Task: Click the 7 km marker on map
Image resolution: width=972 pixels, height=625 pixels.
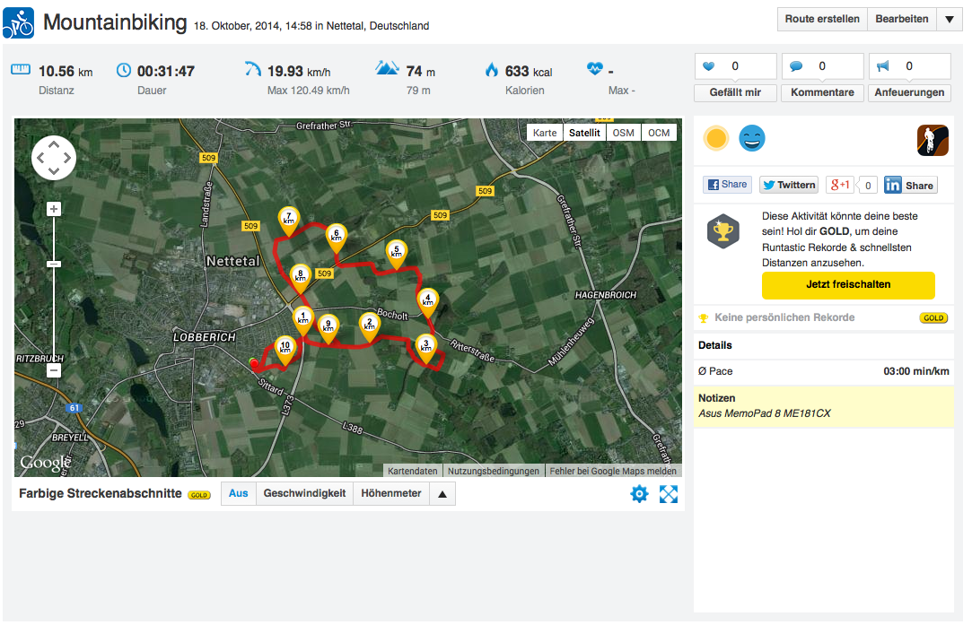Action: coord(288,221)
